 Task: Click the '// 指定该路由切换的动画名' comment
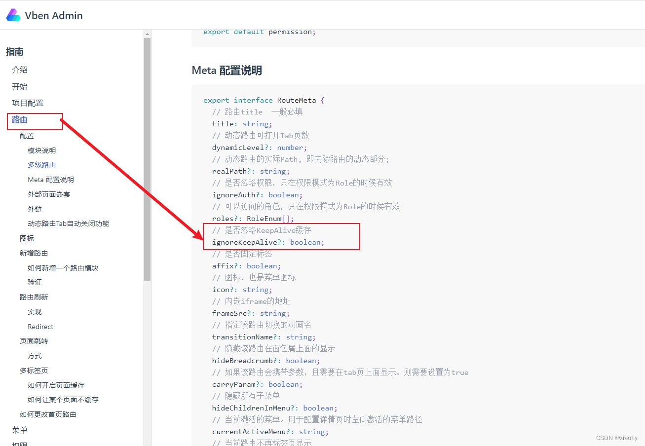tap(262, 325)
